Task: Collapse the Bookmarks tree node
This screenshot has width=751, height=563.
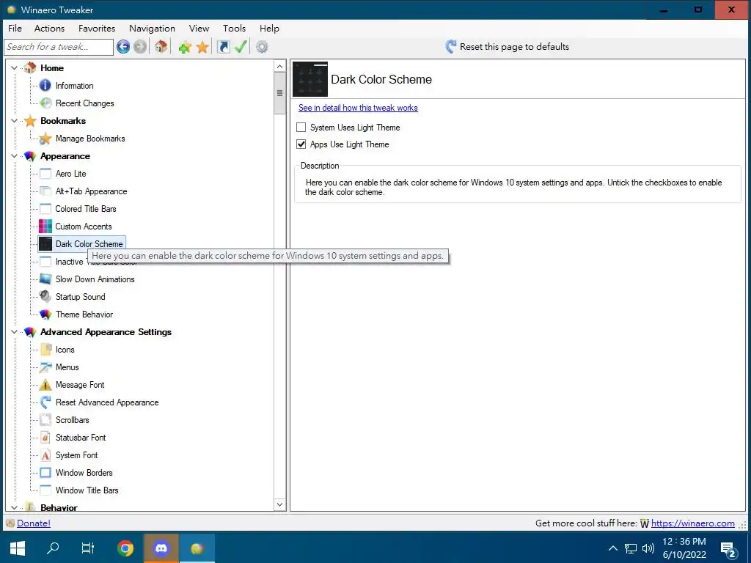Action: (x=15, y=121)
